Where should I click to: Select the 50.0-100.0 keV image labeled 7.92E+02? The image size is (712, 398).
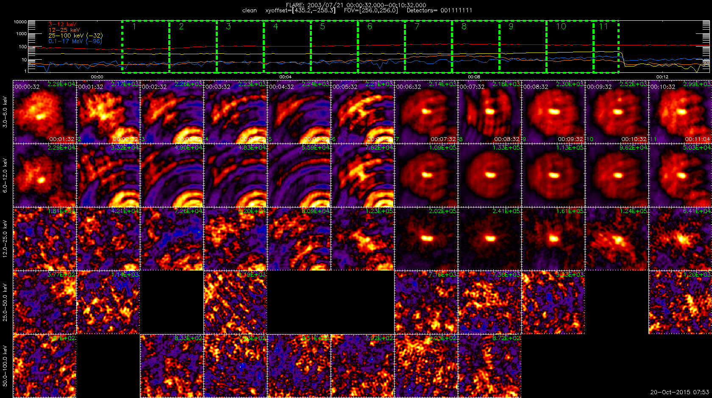362,366
